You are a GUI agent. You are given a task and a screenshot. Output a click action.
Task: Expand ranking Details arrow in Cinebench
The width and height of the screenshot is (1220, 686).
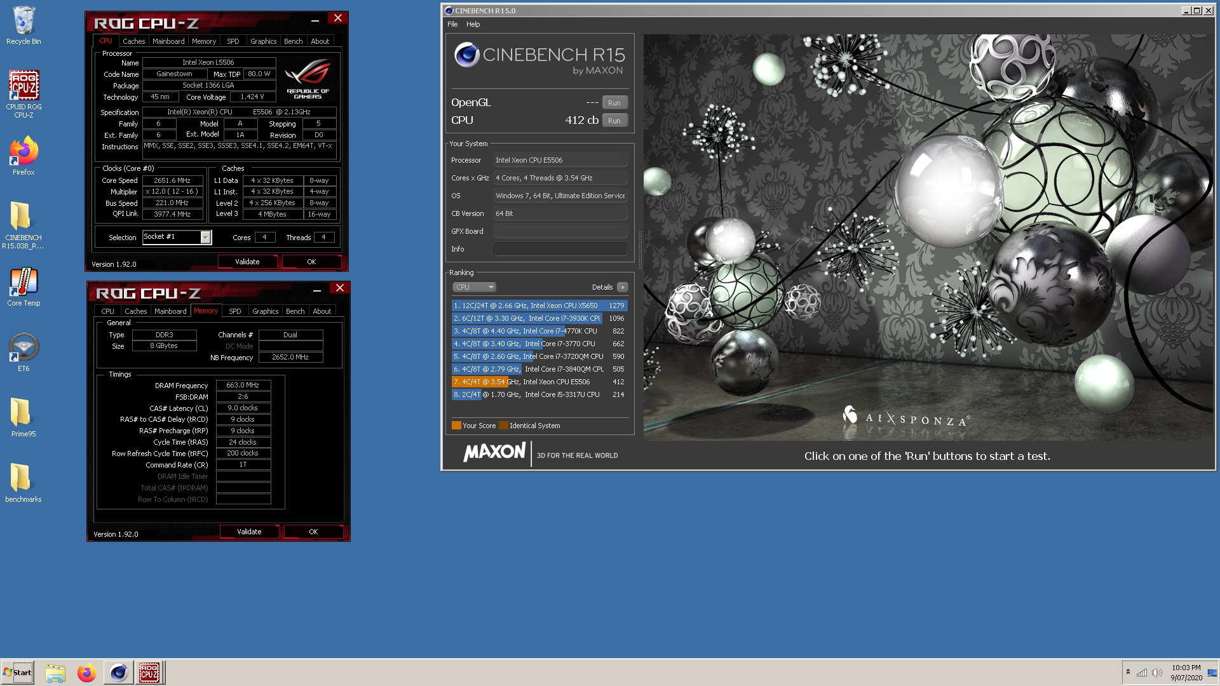click(622, 287)
